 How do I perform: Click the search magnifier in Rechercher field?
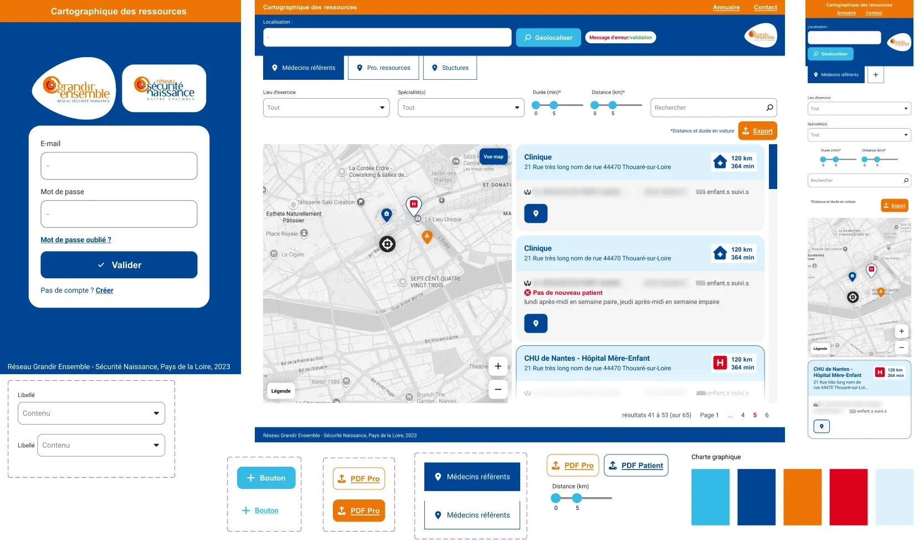coord(769,108)
